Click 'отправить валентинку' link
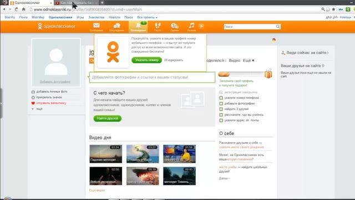355x200 pixels. tap(52, 103)
